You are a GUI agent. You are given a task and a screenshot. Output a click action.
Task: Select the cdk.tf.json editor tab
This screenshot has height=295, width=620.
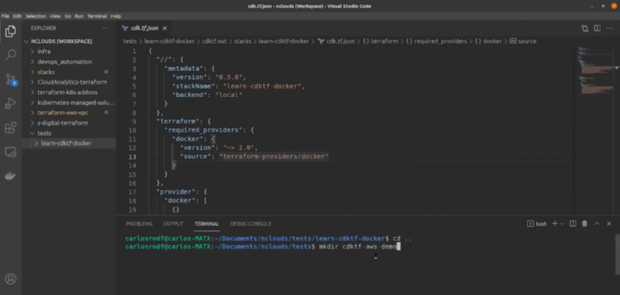tap(144, 28)
